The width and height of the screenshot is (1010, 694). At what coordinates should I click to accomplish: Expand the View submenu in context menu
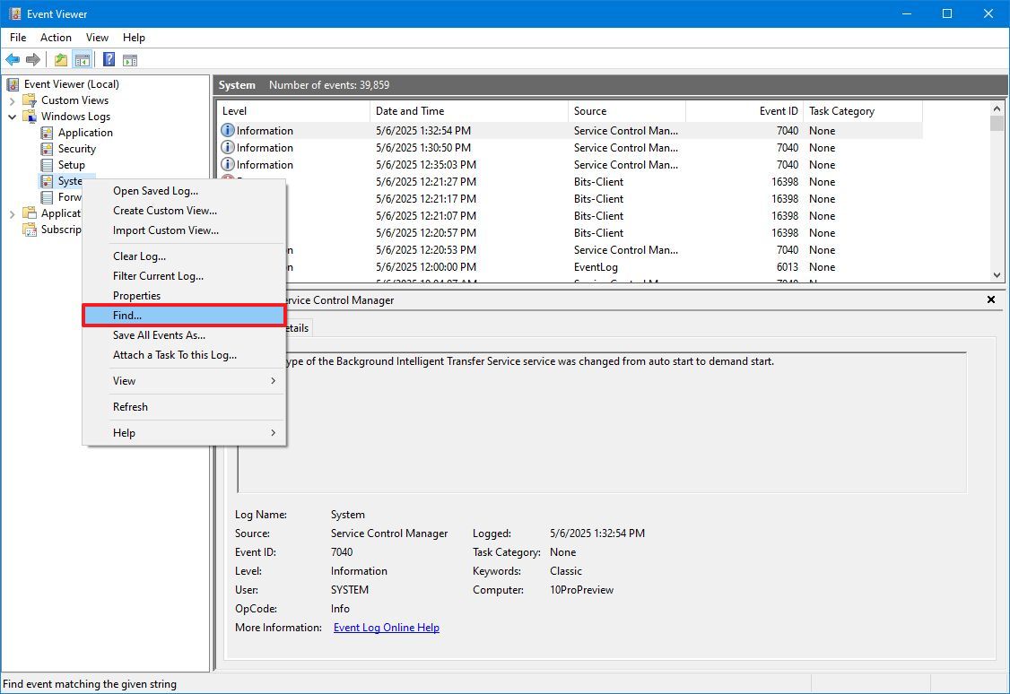pyautogui.click(x=123, y=380)
